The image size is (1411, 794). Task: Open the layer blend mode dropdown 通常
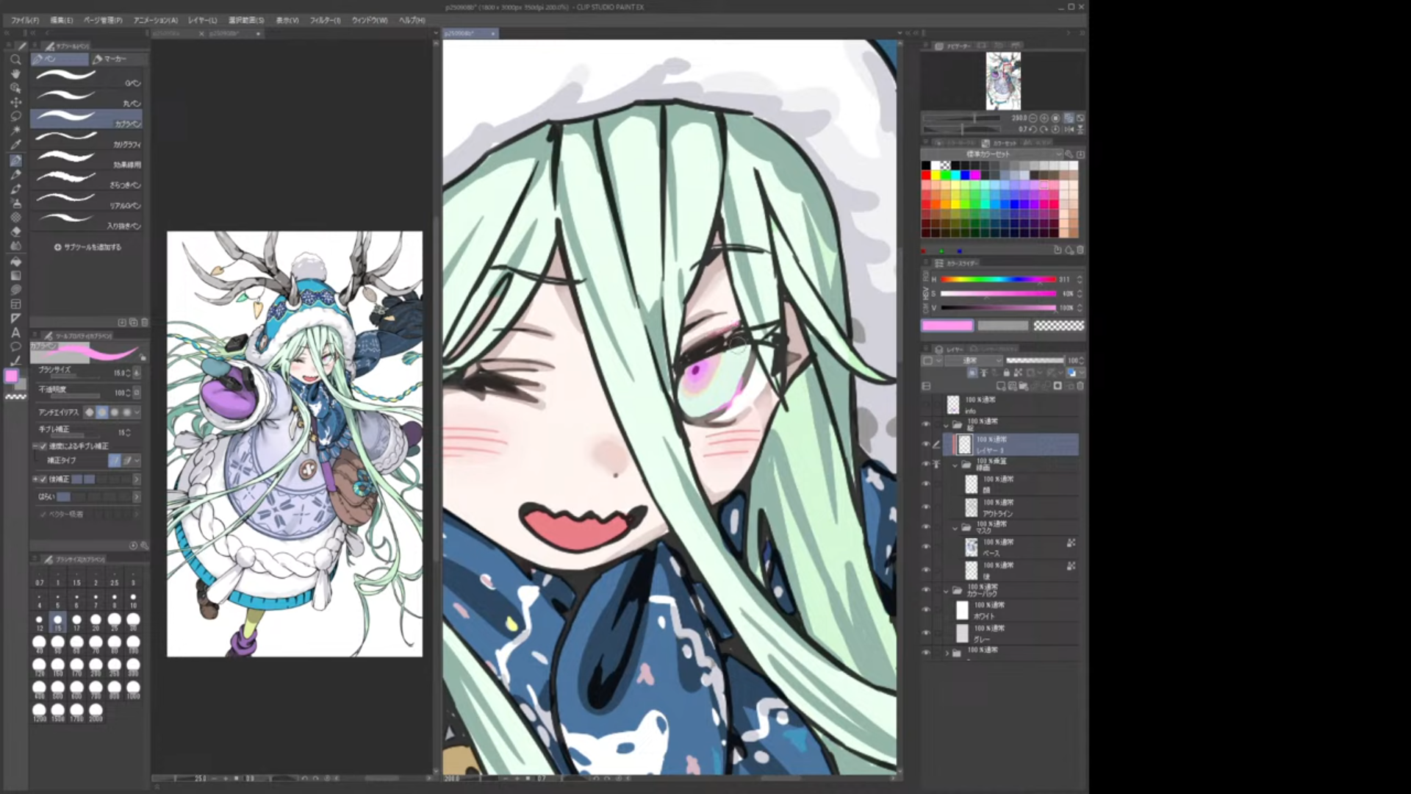click(x=973, y=361)
